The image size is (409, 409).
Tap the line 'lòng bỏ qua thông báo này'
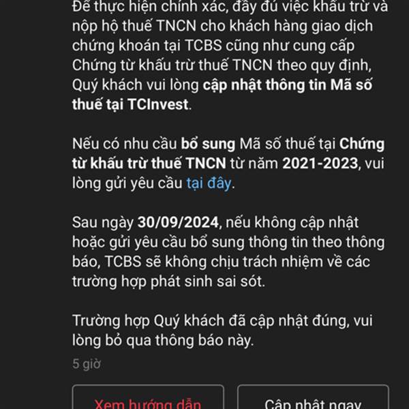pos(163,341)
